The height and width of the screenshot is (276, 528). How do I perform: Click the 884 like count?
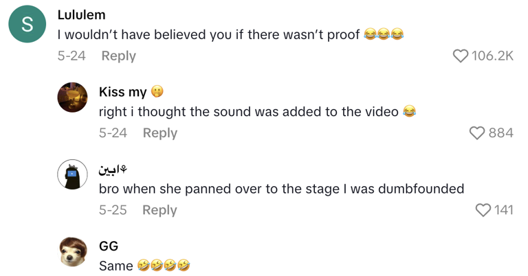[500, 133]
